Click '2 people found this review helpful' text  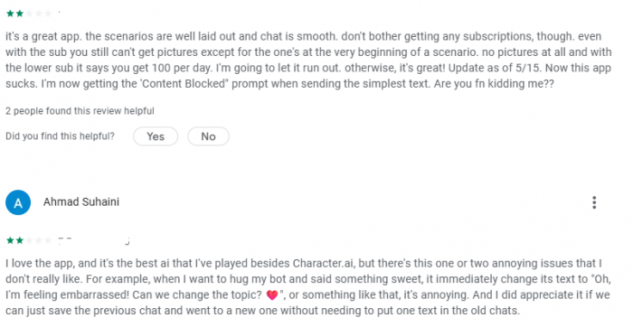pos(80,111)
